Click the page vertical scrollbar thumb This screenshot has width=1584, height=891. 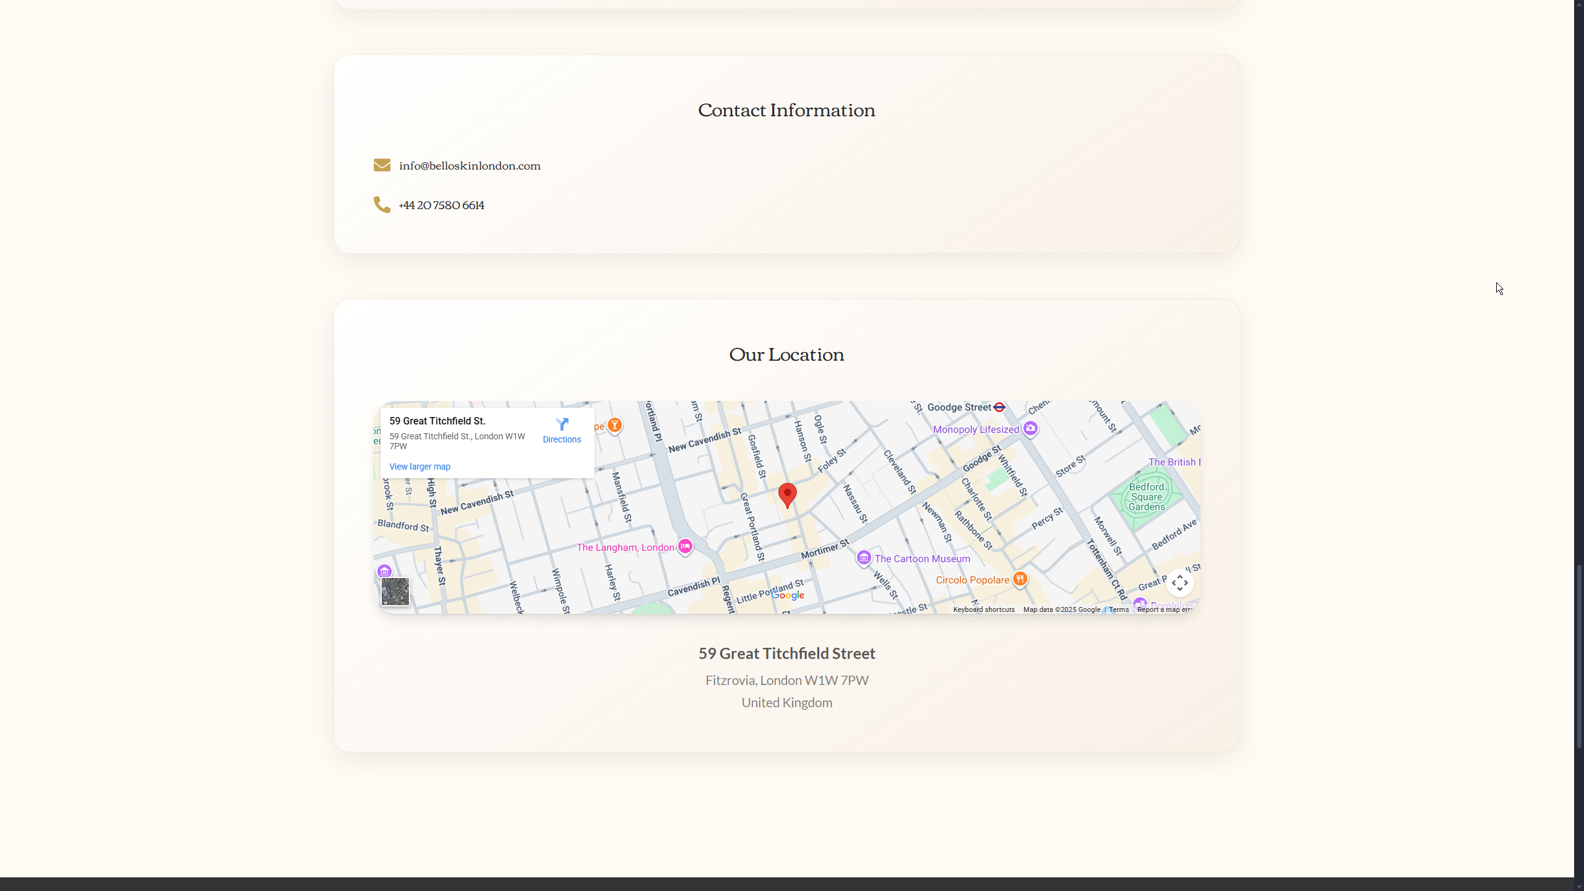1578,656
